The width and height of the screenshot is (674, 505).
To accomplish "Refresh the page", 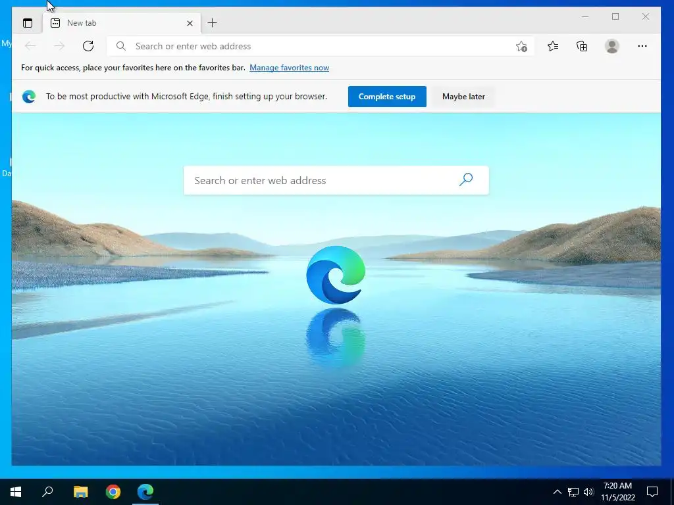I will [88, 46].
